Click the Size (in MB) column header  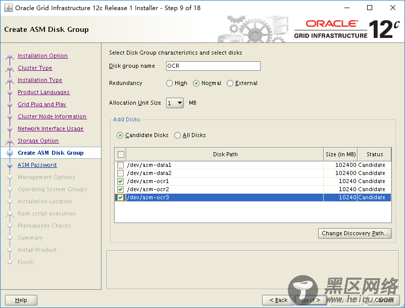pyautogui.click(x=340, y=154)
